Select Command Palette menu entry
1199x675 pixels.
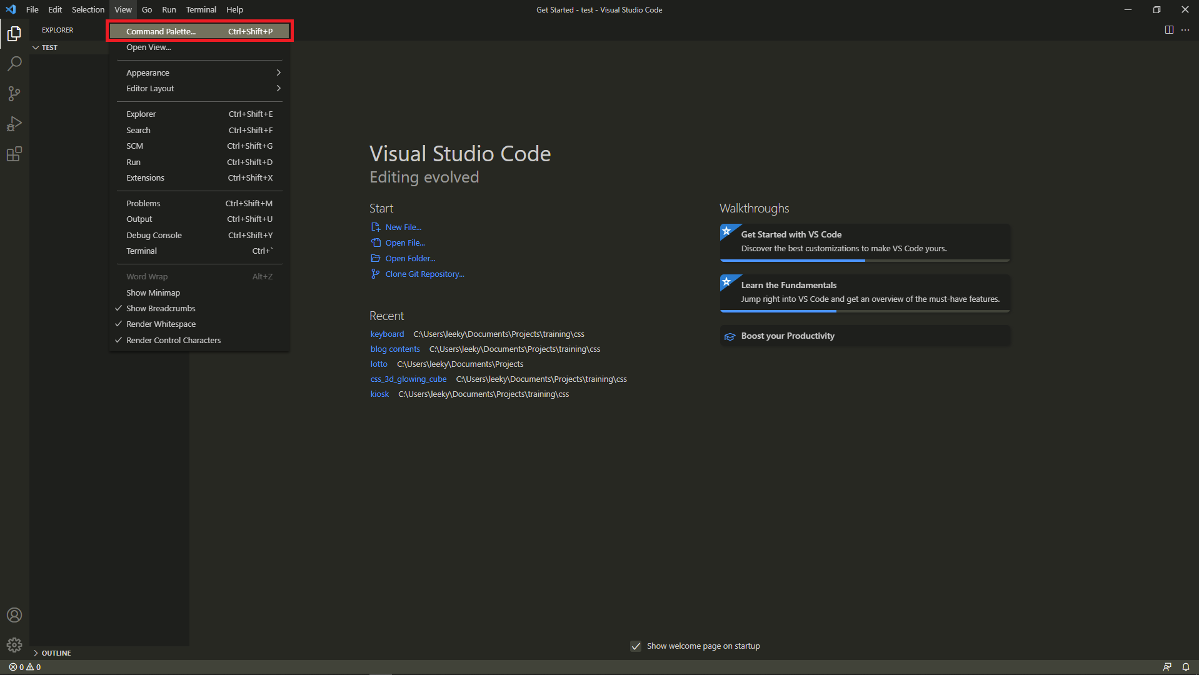tap(199, 31)
